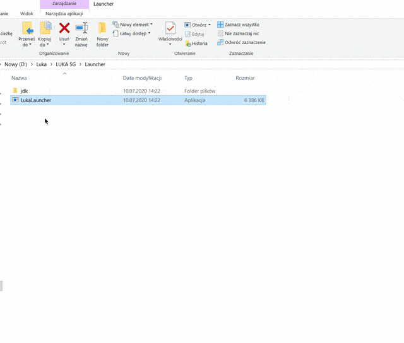Navigate to Luka folder in breadcrumb
Screen dimensions: 404x343
(x=42, y=64)
